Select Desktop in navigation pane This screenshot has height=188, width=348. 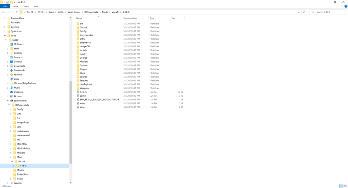point(18,62)
